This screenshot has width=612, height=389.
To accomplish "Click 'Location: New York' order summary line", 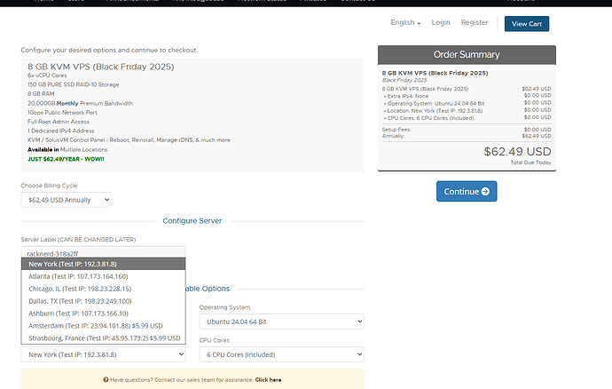I will click(433, 111).
